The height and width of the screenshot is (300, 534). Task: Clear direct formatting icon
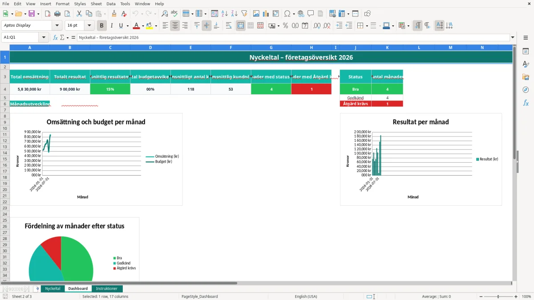click(x=124, y=14)
